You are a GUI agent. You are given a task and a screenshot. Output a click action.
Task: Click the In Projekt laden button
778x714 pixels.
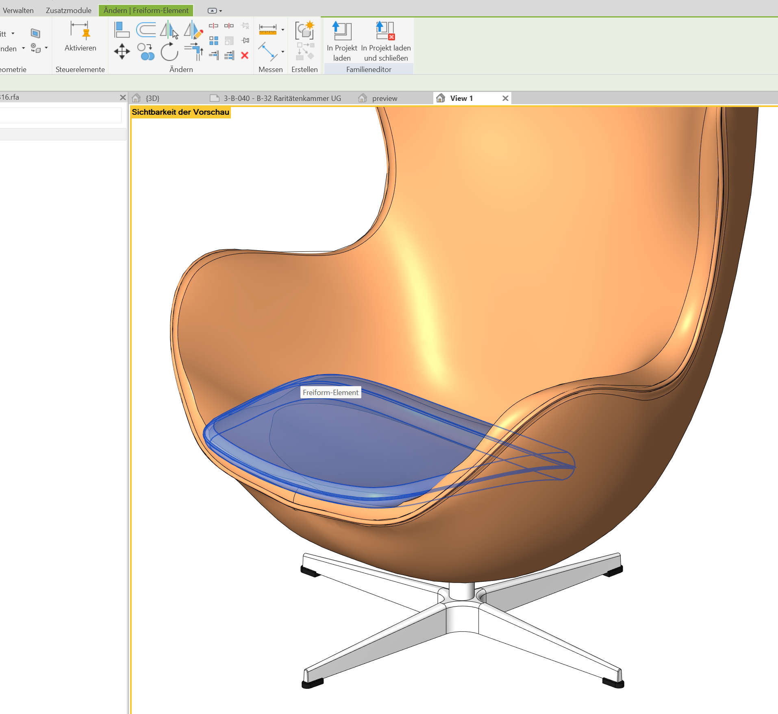(x=342, y=41)
